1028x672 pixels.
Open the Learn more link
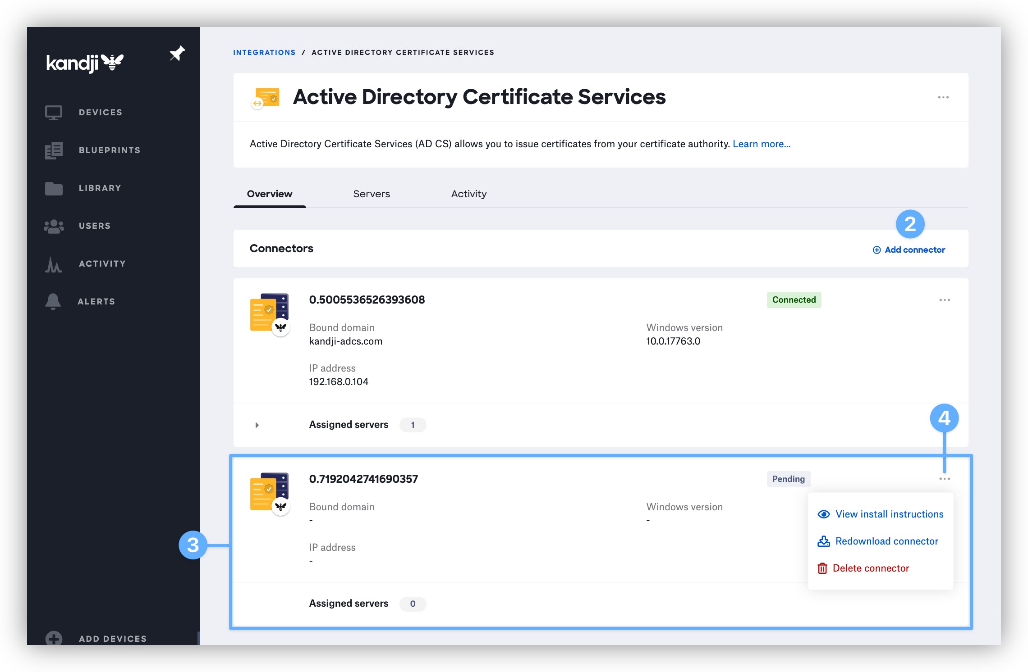click(761, 144)
